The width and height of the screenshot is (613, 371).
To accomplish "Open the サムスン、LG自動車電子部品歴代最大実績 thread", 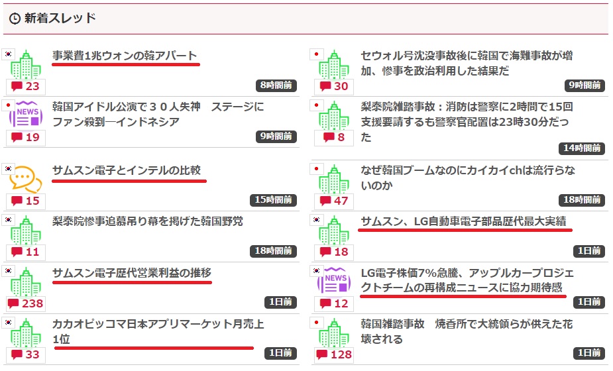I will click(x=463, y=221).
